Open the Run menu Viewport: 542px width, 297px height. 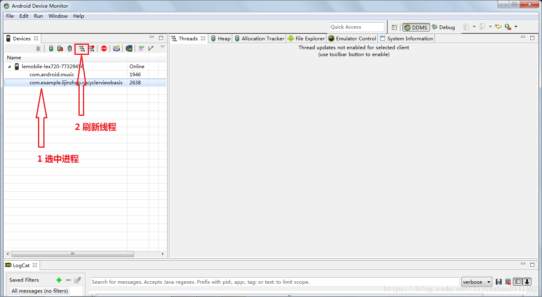coord(38,16)
